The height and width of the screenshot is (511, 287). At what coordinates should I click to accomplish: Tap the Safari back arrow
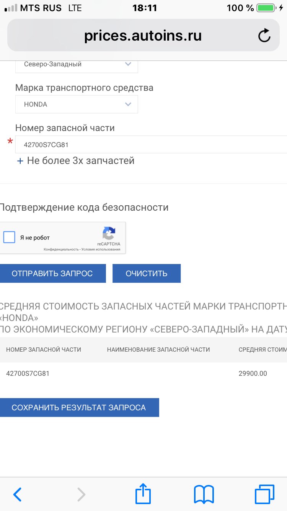point(17,495)
